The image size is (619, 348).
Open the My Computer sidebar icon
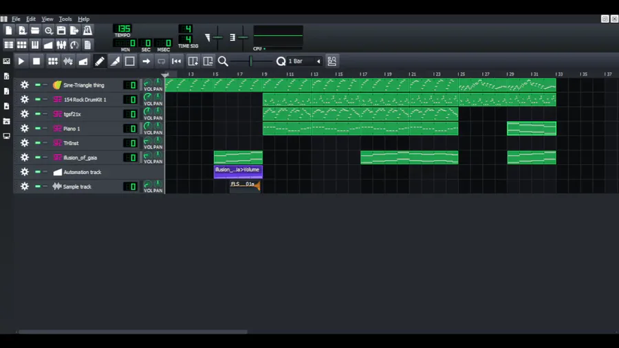(6, 136)
